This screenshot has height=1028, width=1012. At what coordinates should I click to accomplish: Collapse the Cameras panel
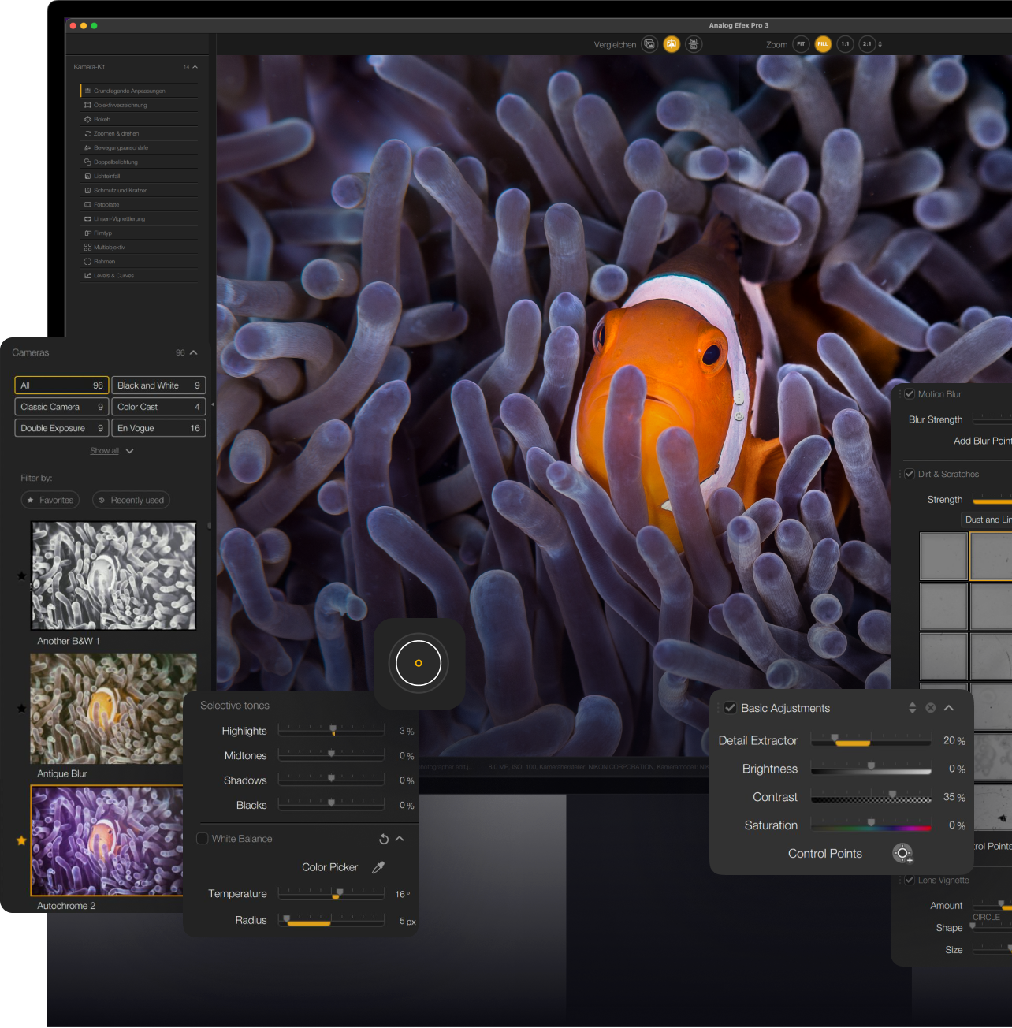pyautogui.click(x=194, y=352)
